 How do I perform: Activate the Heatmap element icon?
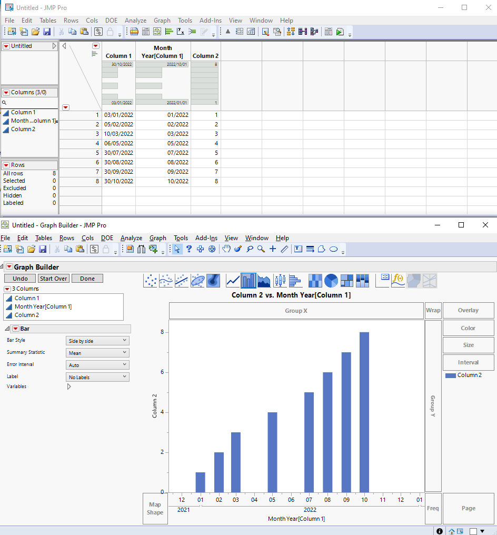click(315, 281)
